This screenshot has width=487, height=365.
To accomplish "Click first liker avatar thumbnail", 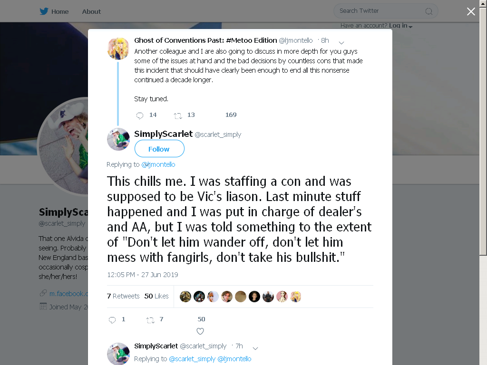I will point(185,297).
